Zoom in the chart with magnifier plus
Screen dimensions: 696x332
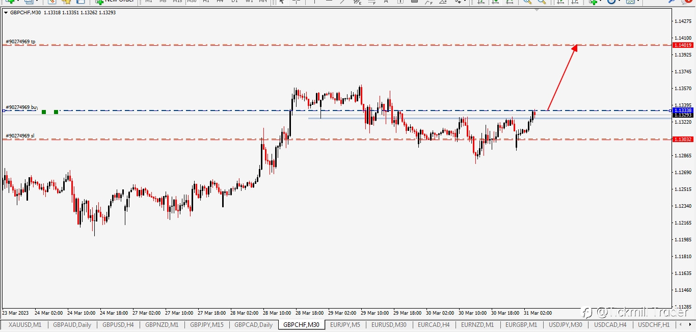(527, 2)
